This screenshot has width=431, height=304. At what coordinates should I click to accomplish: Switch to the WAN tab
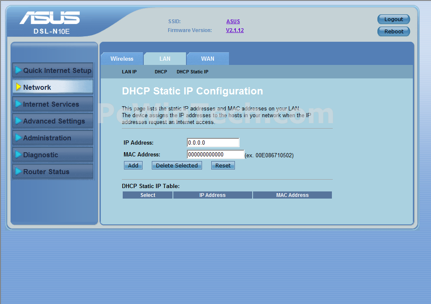[x=208, y=59]
